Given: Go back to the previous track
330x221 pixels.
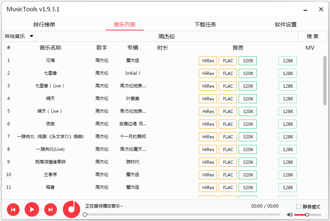Looking at the screenshot, I should (x=13, y=209).
